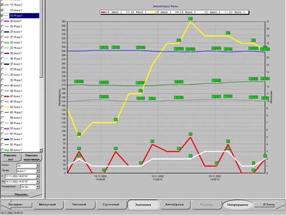Select the 4О Фаза 1 list row
Viewport: 286px width, 215px height.
pyautogui.click(x=20, y=112)
